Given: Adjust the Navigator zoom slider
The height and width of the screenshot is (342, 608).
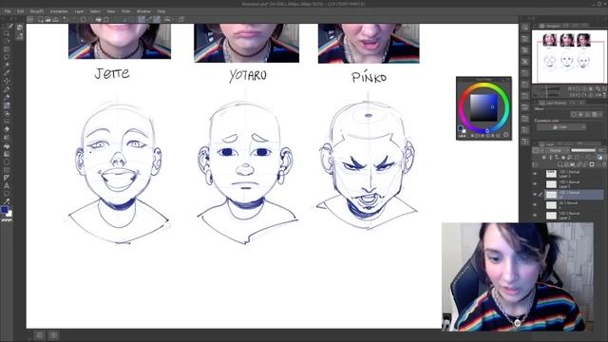Looking at the screenshot, I should tap(546, 89).
